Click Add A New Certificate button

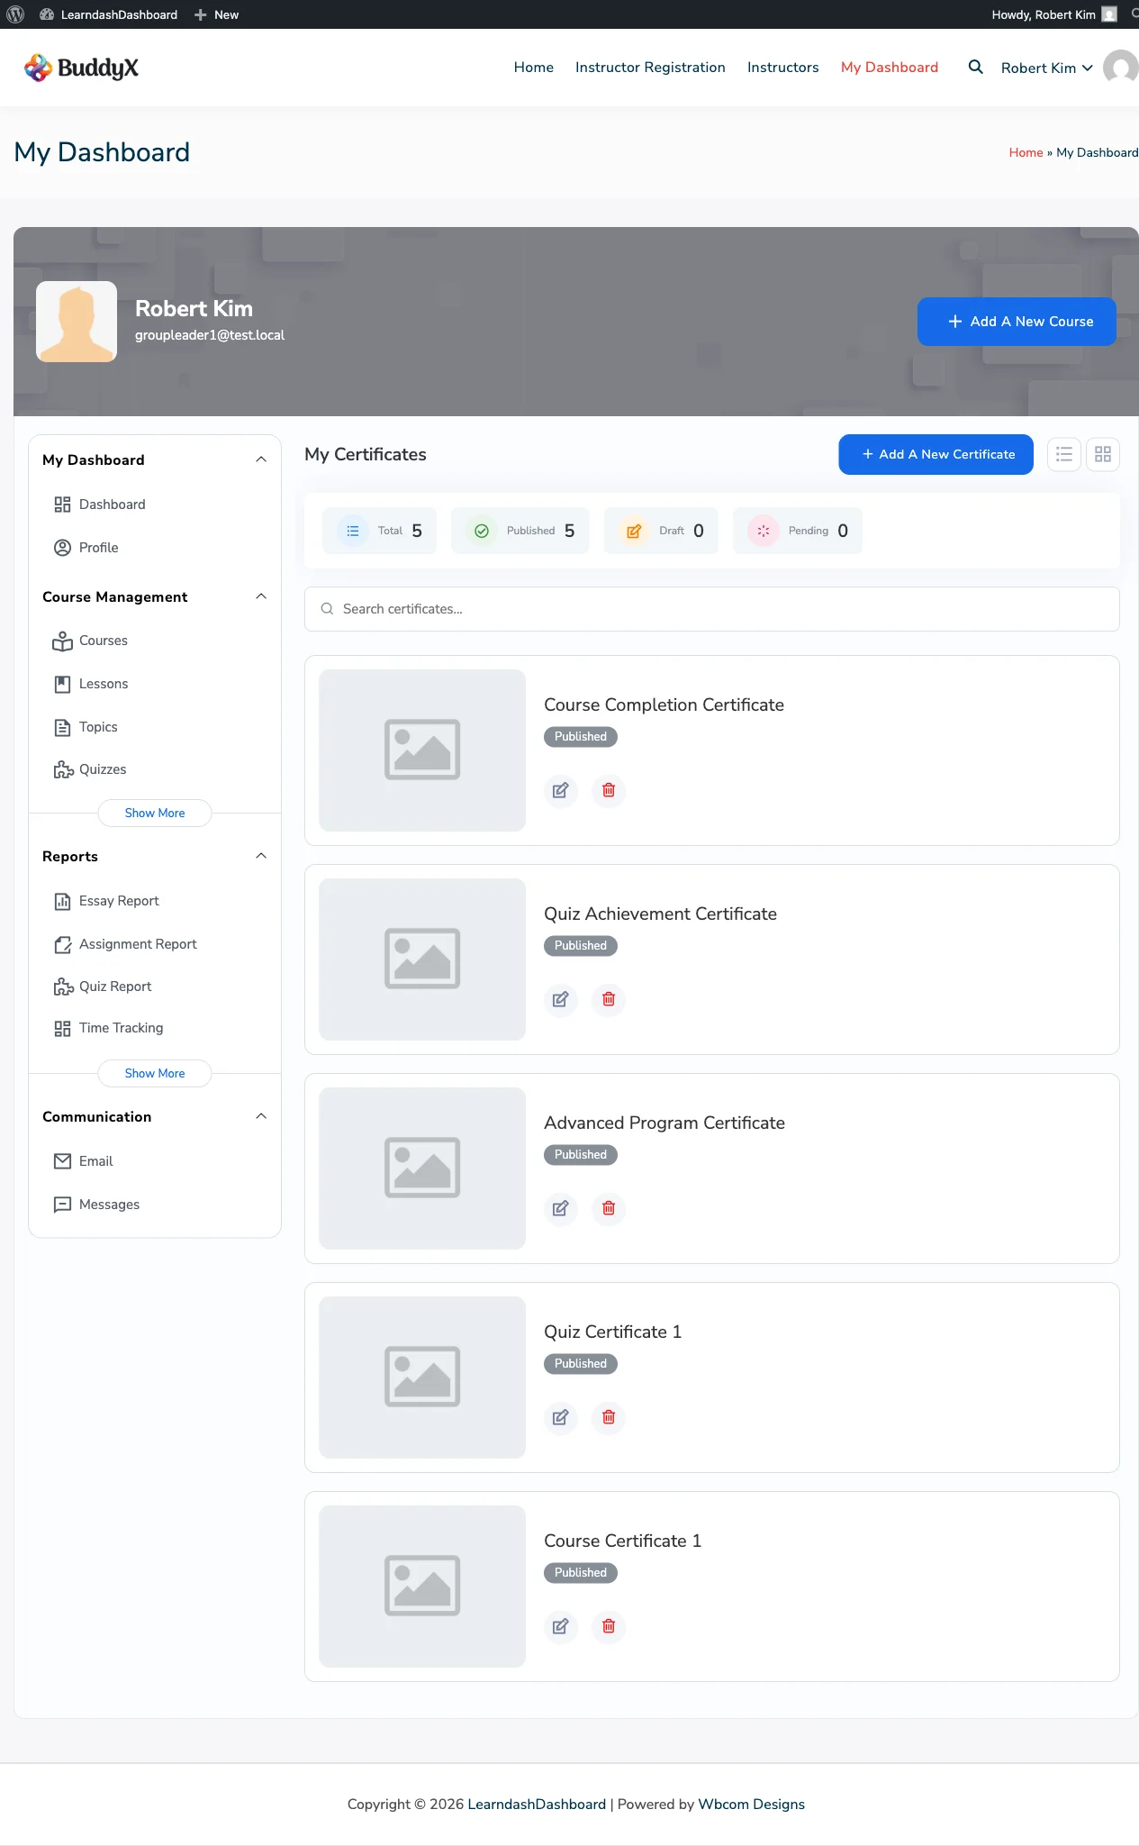[x=936, y=455]
